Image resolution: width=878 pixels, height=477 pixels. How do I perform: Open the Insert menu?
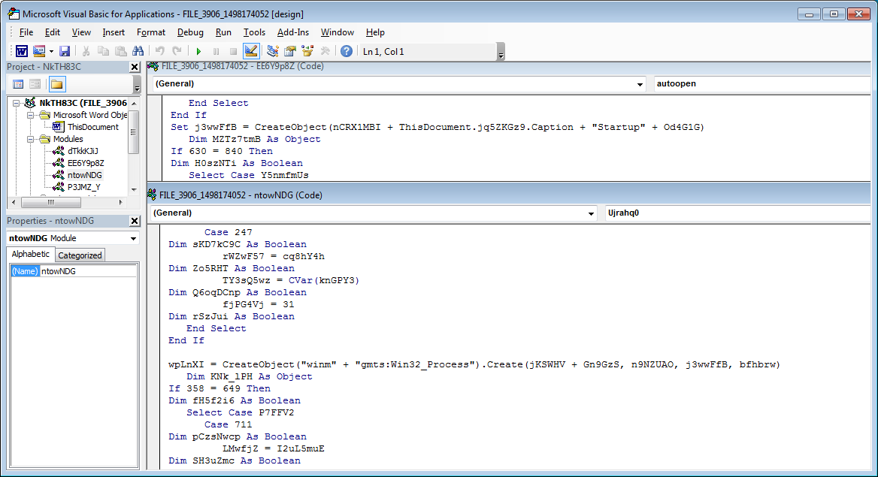coord(114,32)
